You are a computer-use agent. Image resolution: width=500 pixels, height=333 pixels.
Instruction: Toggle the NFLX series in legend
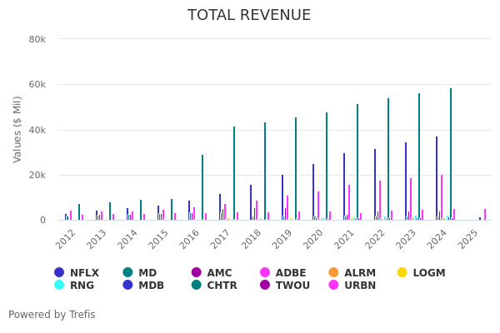77,273
